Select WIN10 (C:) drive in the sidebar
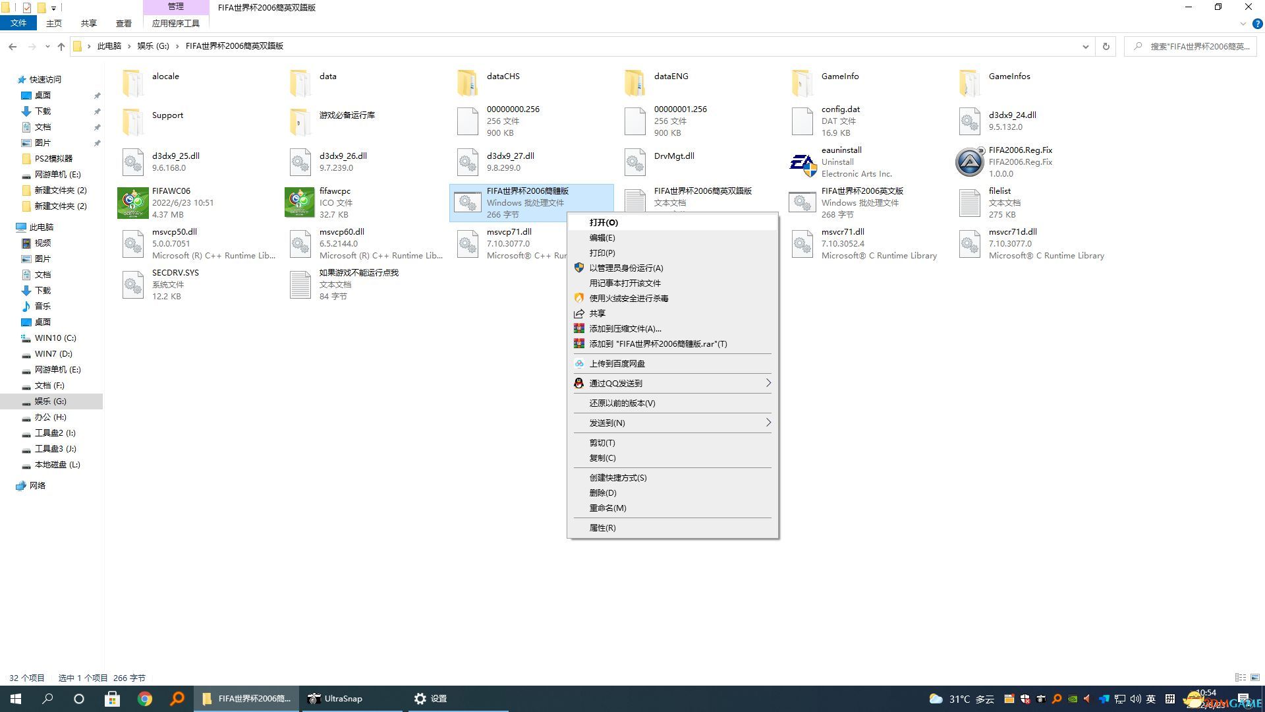Screen dimensions: 1265x712 pos(55,338)
